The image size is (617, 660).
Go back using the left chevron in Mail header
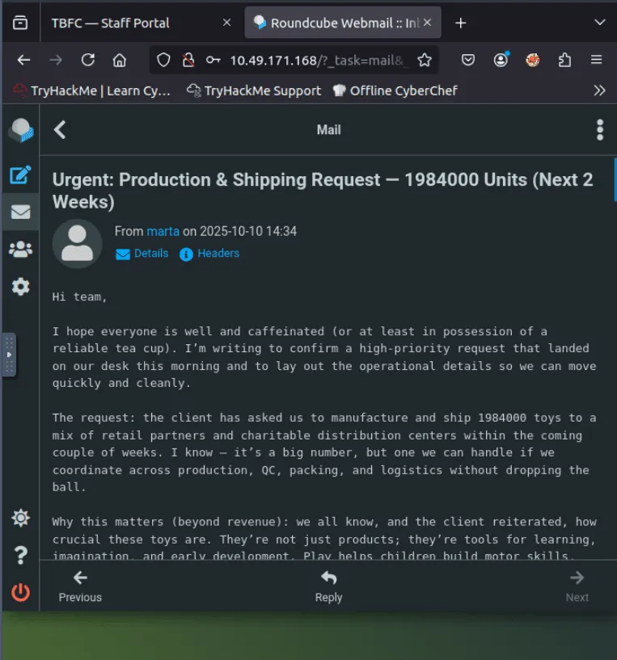coord(60,129)
